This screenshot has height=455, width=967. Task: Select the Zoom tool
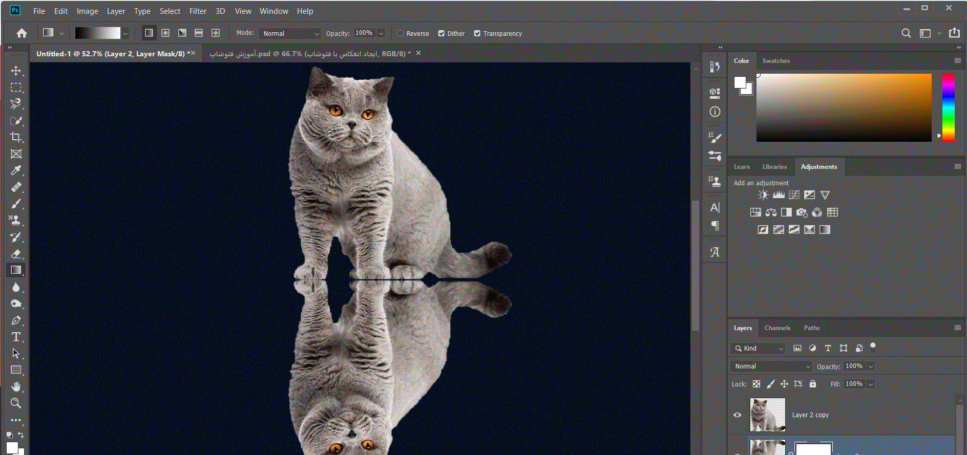(16, 403)
